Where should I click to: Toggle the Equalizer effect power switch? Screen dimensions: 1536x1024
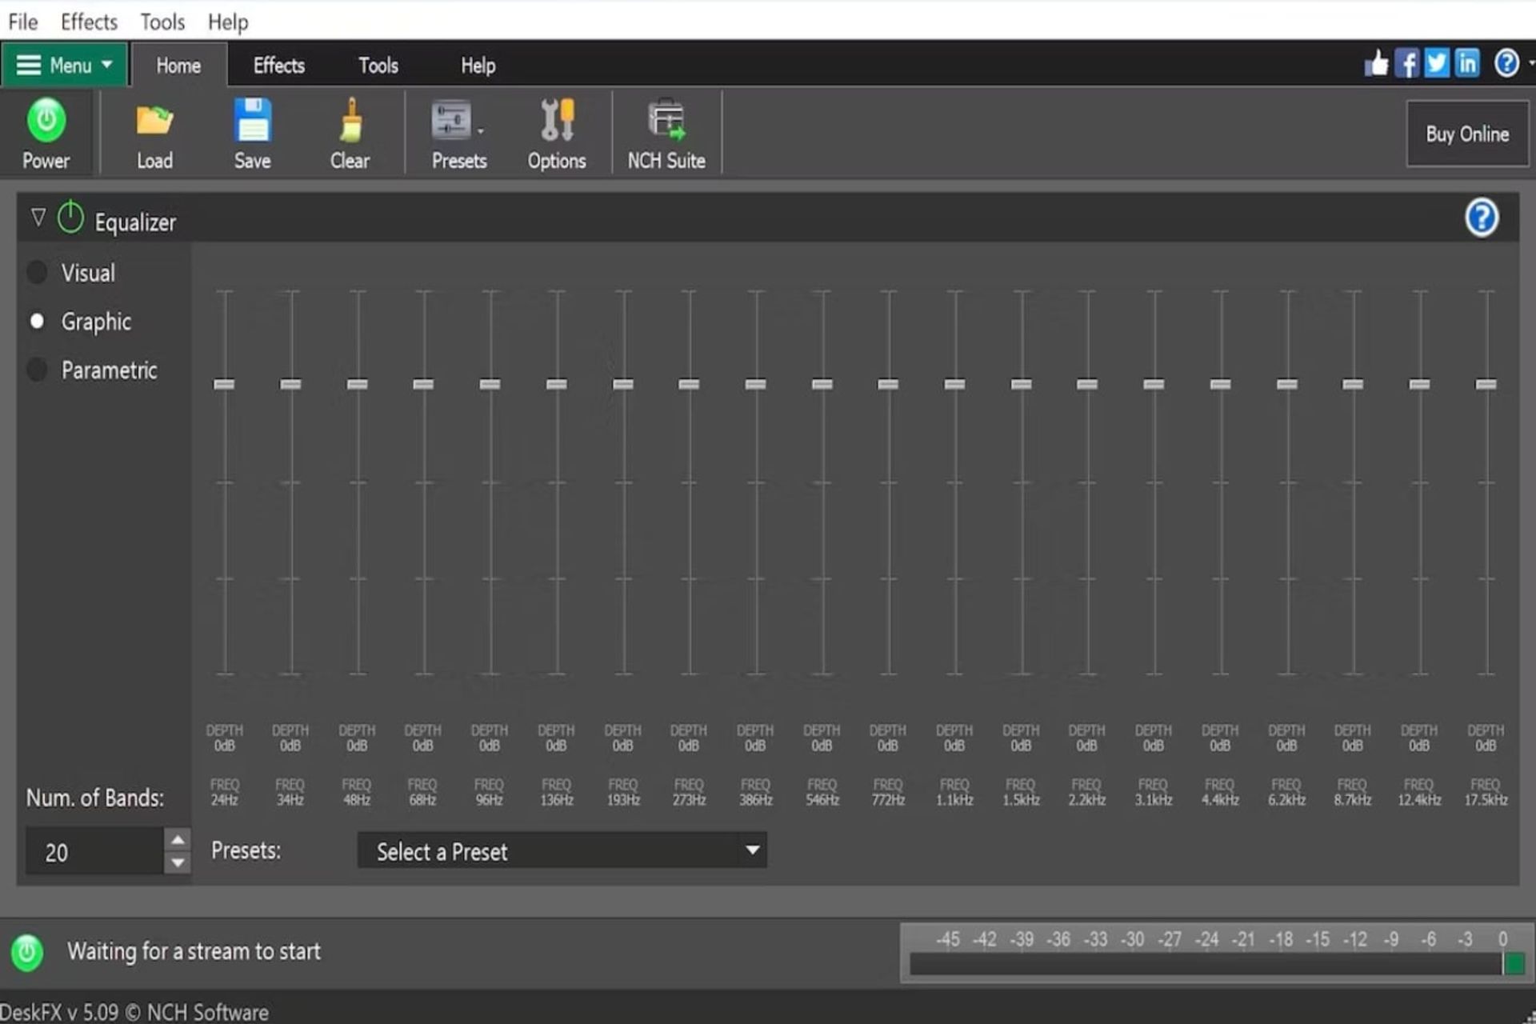[x=70, y=218]
